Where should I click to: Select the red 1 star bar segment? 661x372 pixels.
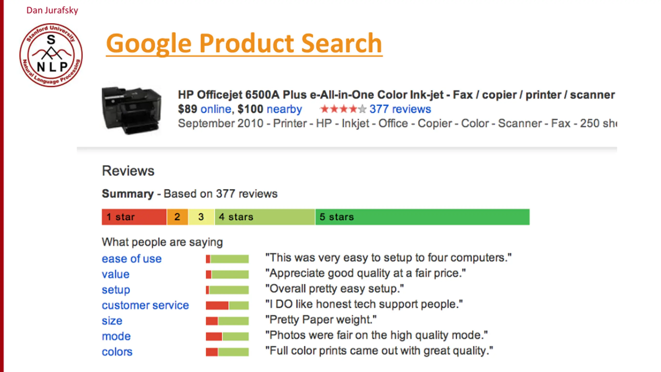pos(134,217)
